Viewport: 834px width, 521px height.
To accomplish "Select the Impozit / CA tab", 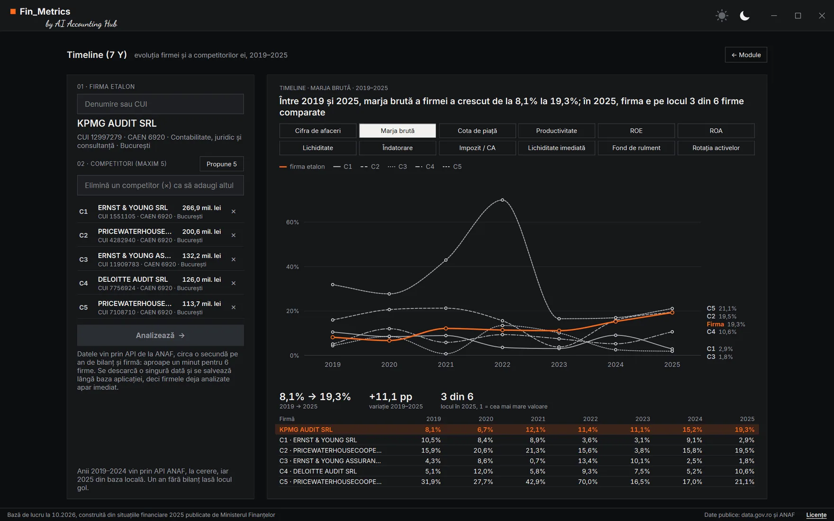I will (x=477, y=148).
